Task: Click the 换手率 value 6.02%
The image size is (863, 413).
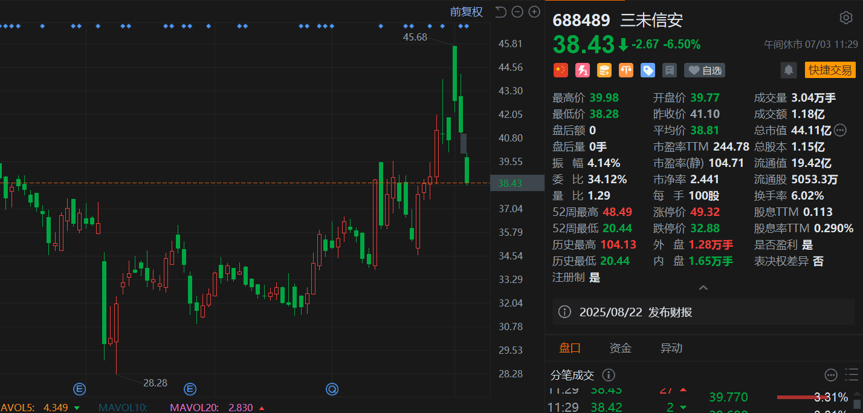Action: 807,196
